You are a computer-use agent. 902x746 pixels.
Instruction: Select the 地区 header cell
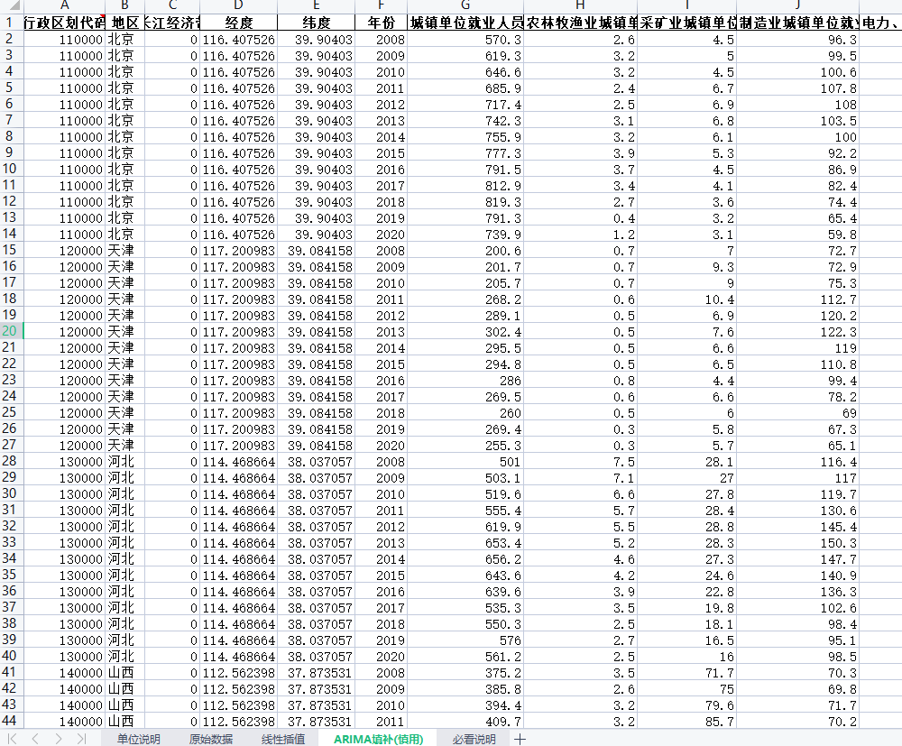click(124, 23)
